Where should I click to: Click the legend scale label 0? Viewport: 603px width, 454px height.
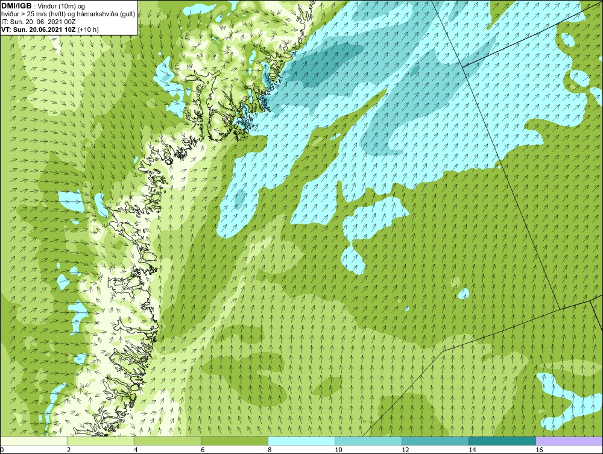2,450
